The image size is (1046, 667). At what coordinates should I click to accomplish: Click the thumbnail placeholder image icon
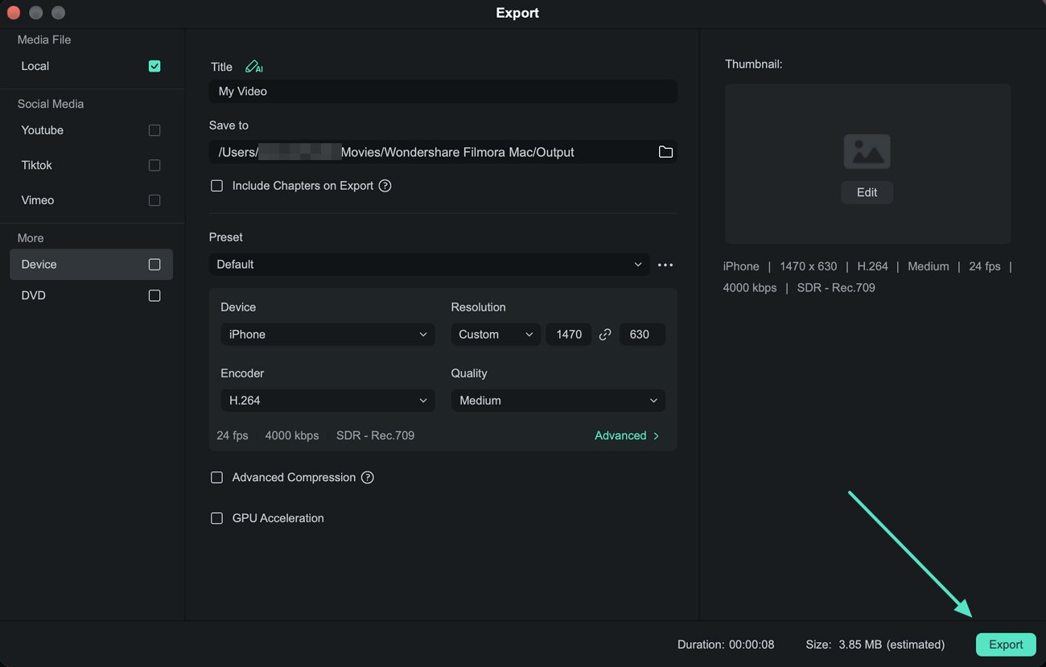coord(867,151)
